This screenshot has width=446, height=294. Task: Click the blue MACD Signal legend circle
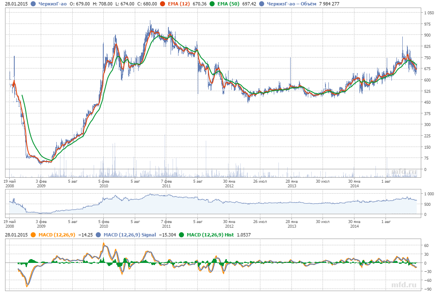[98, 235]
